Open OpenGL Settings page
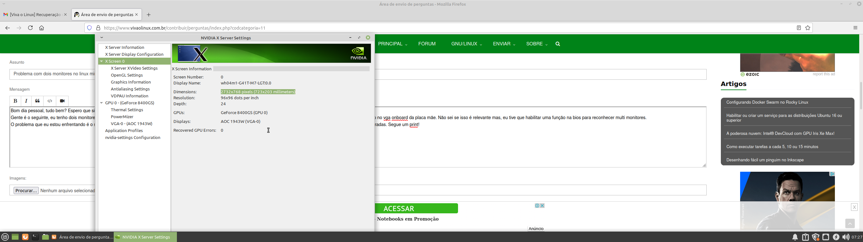863x242 pixels. pyautogui.click(x=127, y=75)
